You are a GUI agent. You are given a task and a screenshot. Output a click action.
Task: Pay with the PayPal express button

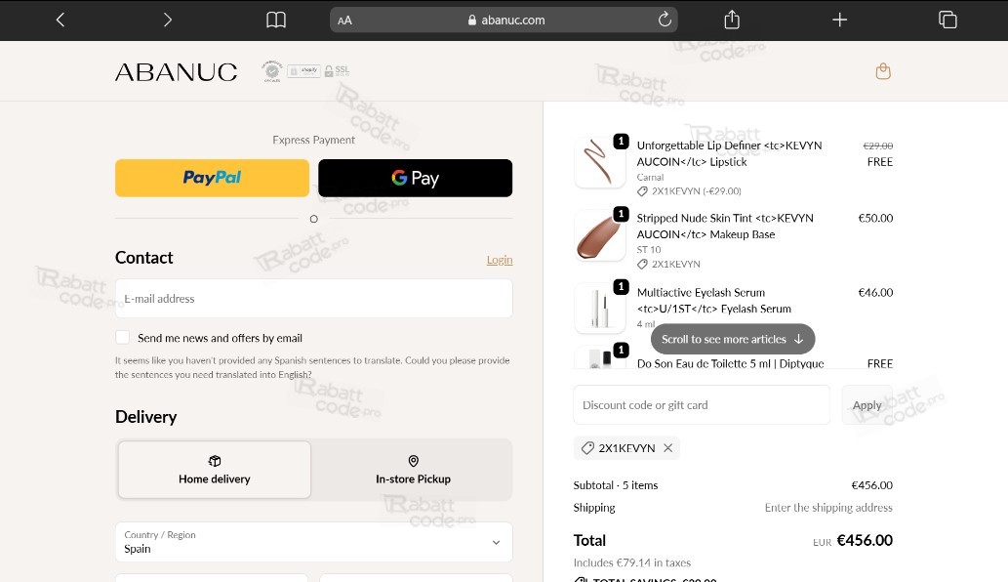212,178
